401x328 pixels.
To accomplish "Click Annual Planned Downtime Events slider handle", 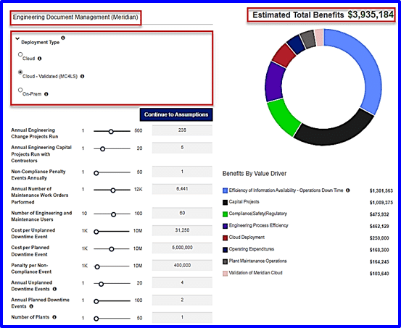I will [96, 301].
